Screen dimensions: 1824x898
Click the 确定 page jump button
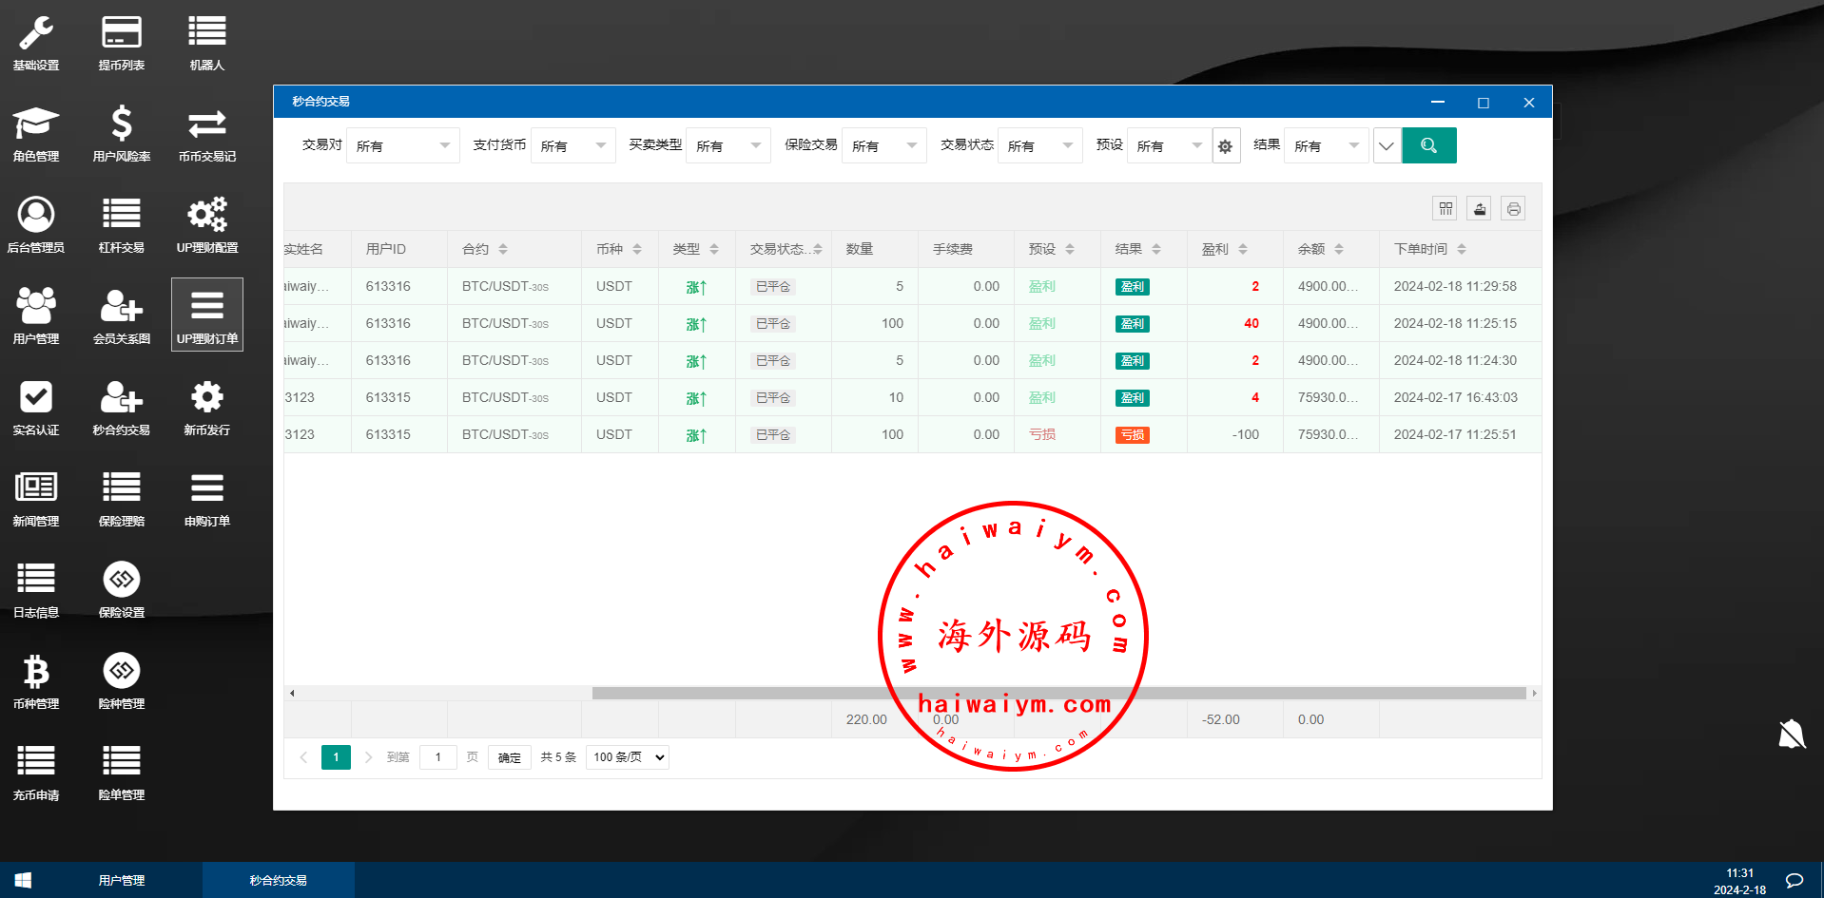click(510, 757)
